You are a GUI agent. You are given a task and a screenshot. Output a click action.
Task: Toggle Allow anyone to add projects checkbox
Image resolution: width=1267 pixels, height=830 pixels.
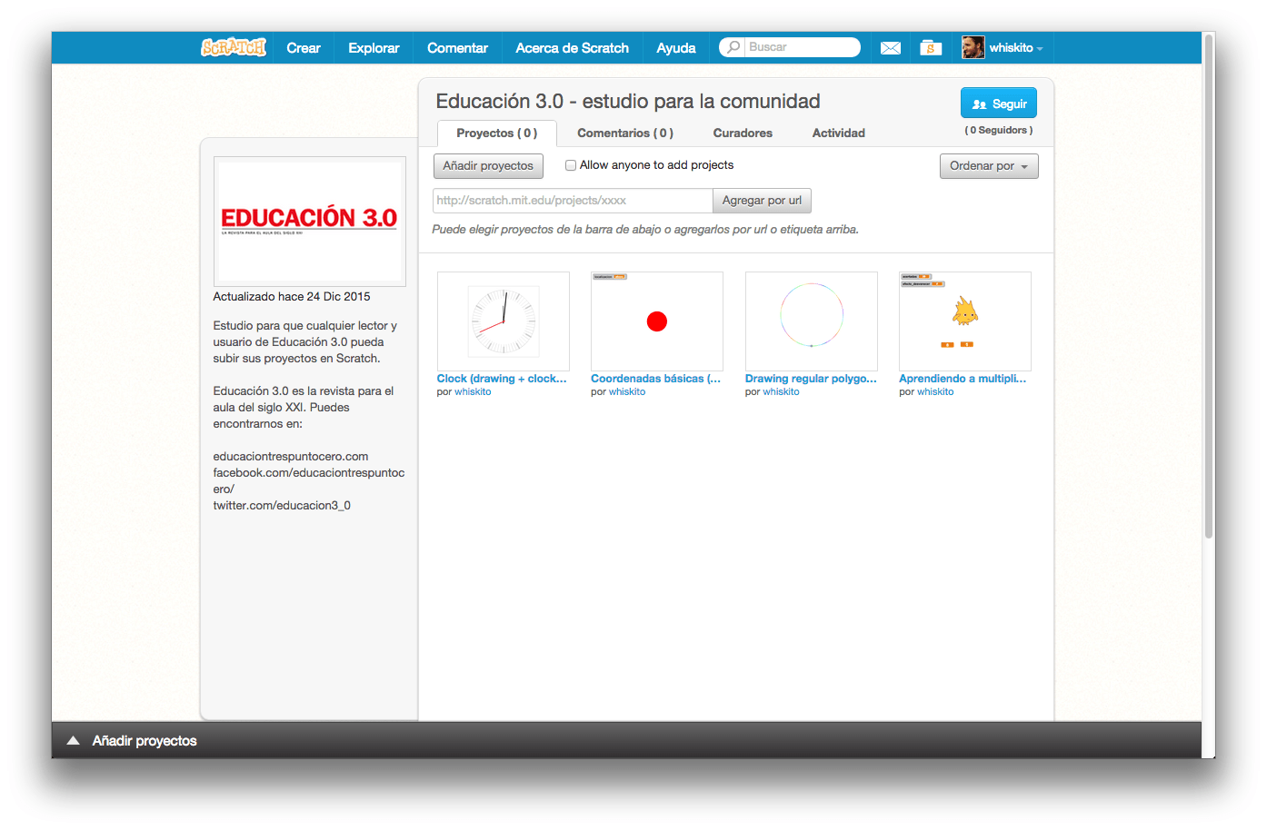(x=571, y=165)
